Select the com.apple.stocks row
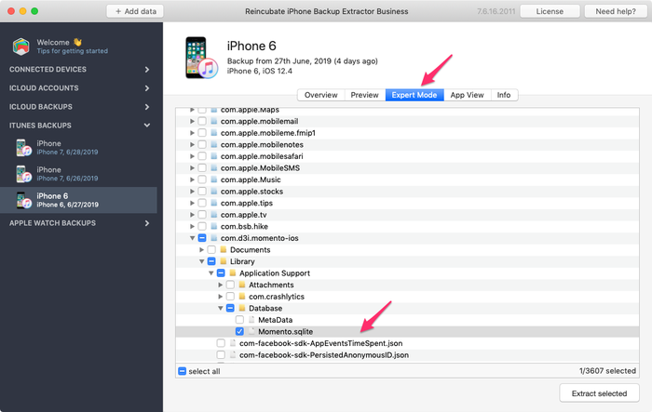The height and width of the screenshot is (412, 652). coord(408,191)
